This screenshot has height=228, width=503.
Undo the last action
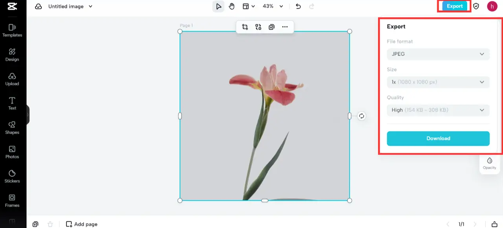298,6
